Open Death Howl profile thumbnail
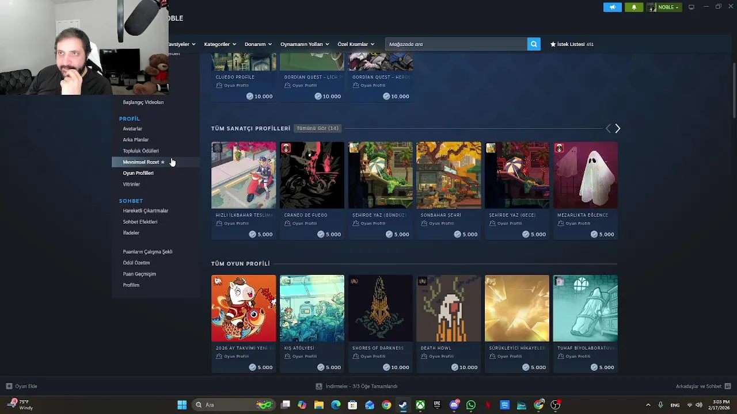 449,308
